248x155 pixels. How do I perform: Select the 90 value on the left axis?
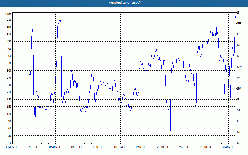tap(10, 121)
